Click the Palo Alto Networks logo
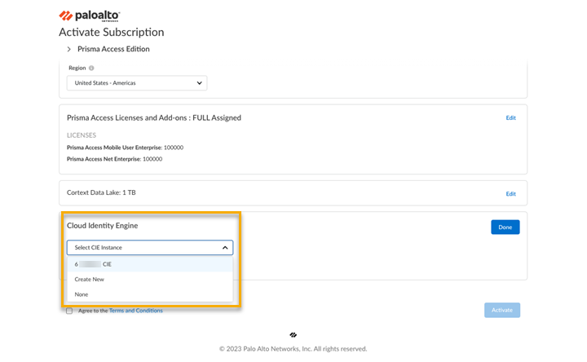The width and height of the screenshot is (587, 362). (x=90, y=15)
